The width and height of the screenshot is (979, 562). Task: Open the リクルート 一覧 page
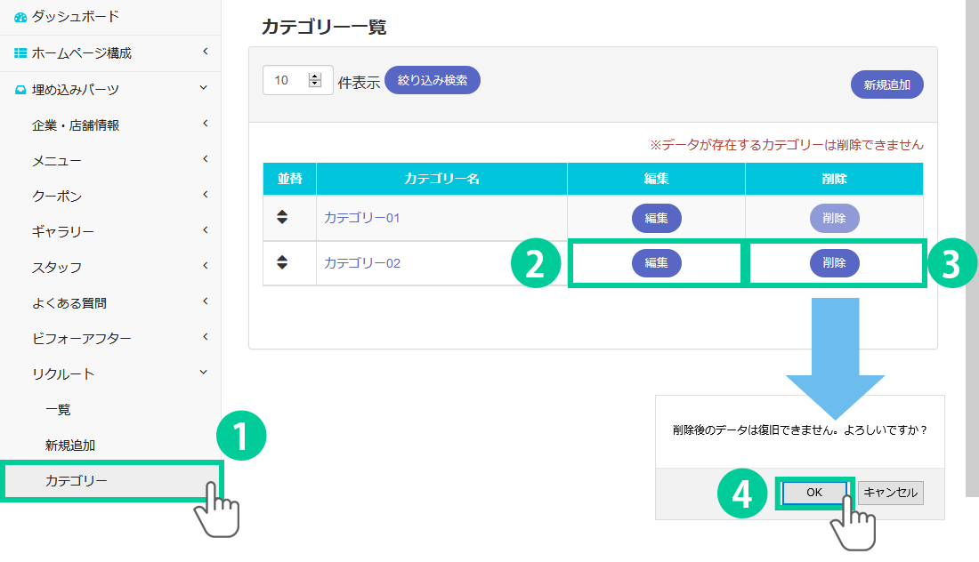tap(58, 409)
